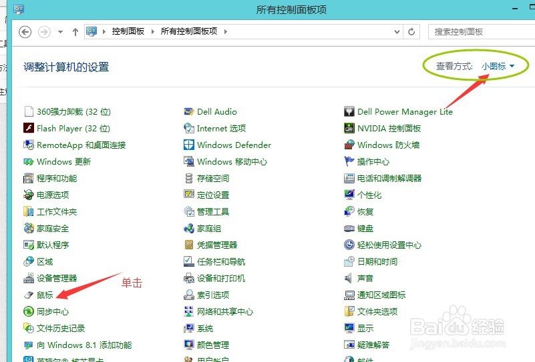Image resolution: width=535 pixels, height=362 pixels.
Task: Open the 设备管理器 icon
Action: [x=29, y=278]
